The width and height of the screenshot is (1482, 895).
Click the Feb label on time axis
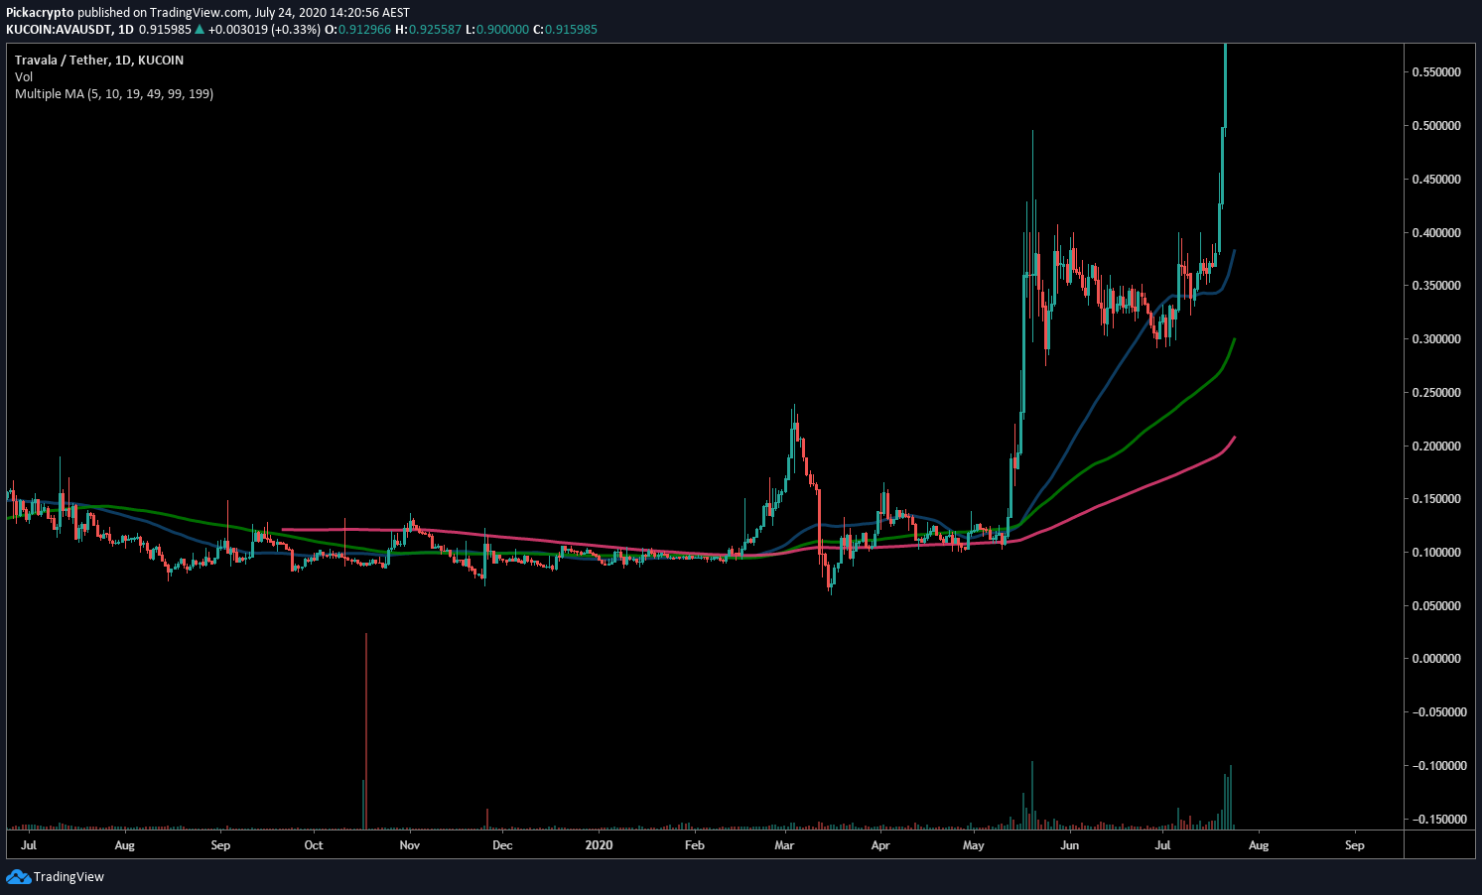tap(695, 845)
